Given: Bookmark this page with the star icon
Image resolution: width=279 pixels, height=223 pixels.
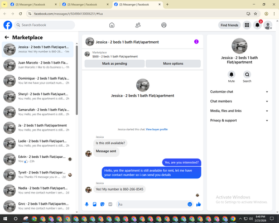Looking at the screenshot, I should (256, 14).
